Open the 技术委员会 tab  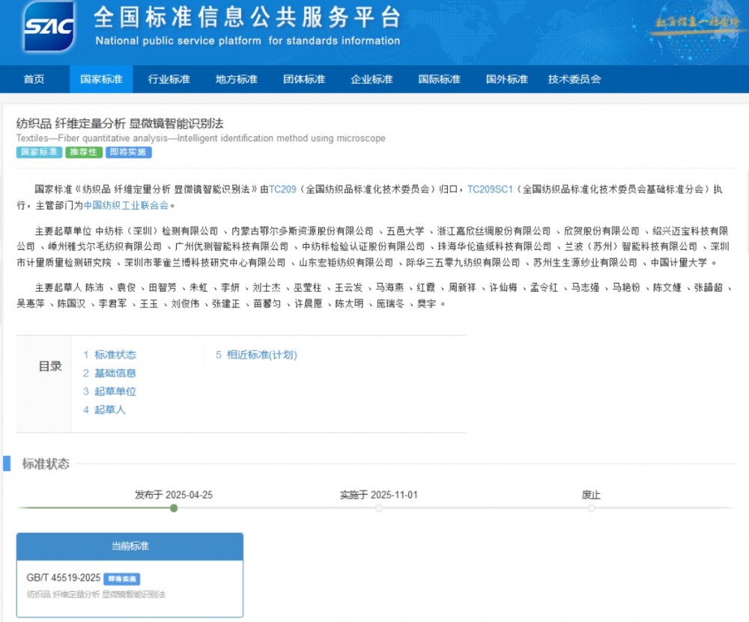click(574, 79)
